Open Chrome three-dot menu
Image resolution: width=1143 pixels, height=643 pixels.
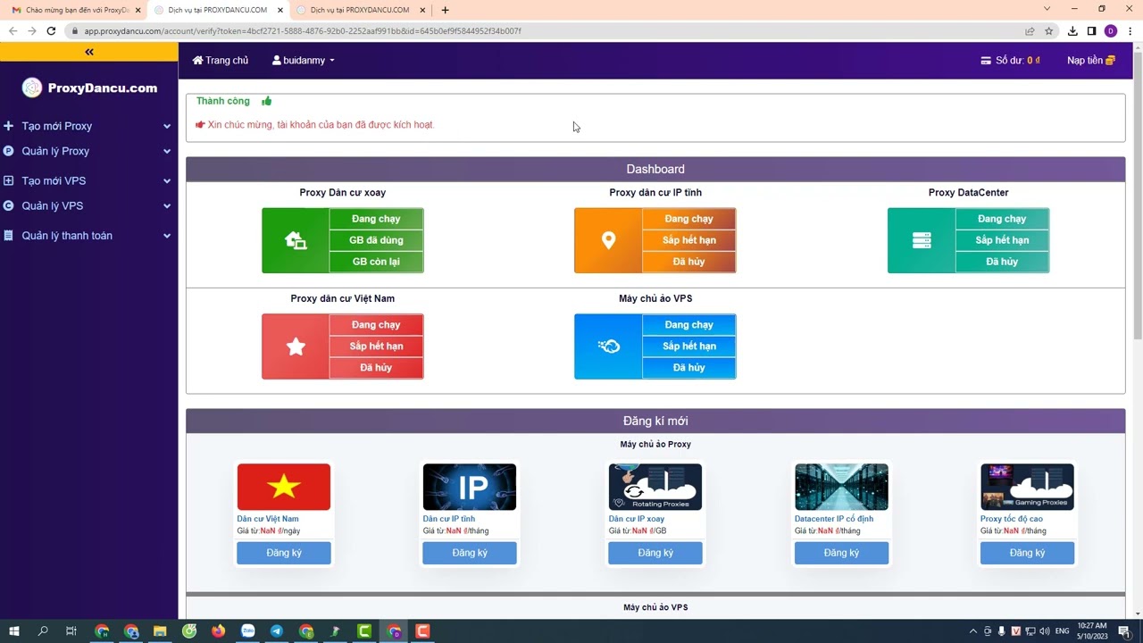point(1130,30)
